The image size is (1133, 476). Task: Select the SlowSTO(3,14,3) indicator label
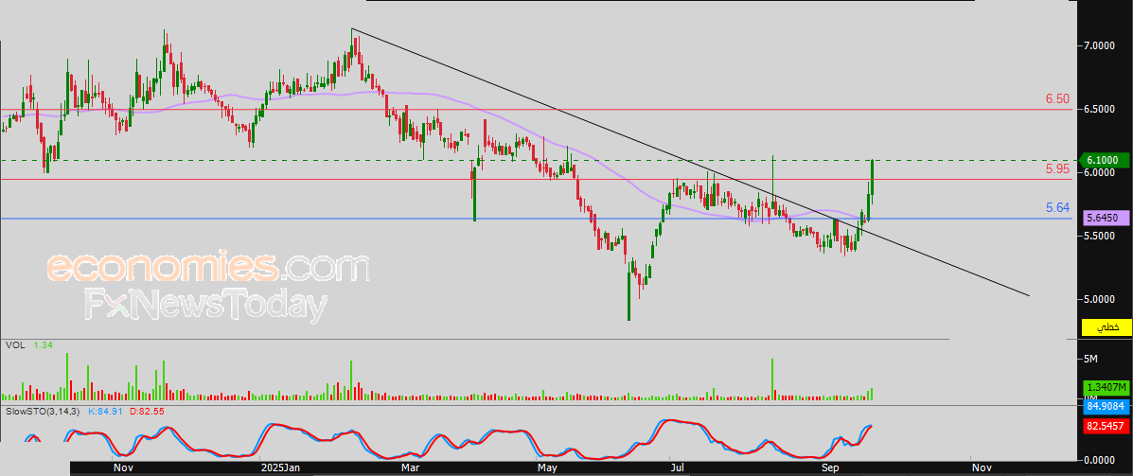[44, 411]
